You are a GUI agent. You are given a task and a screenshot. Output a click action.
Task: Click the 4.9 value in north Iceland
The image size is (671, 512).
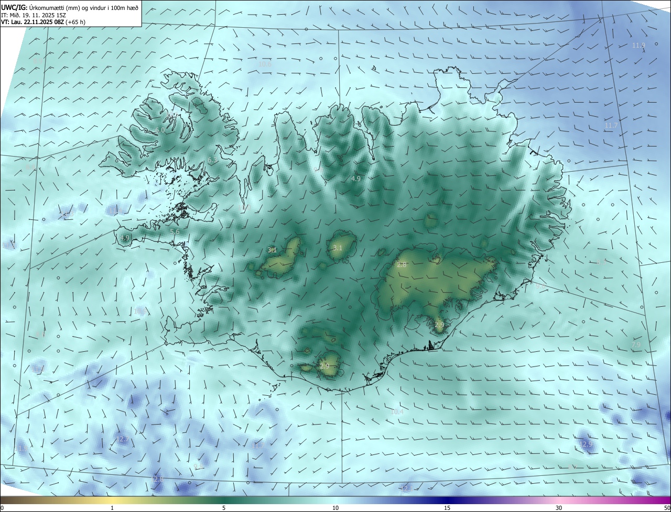tap(356, 179)
